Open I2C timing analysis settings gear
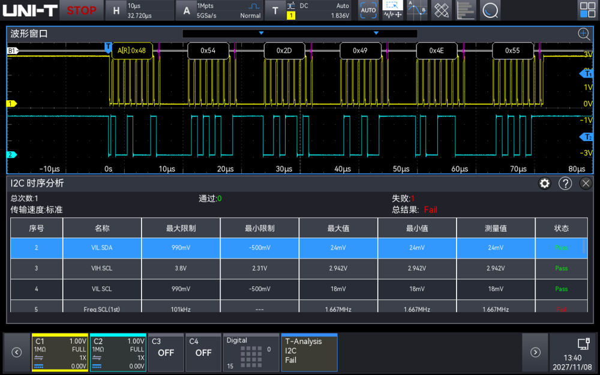 545,183
